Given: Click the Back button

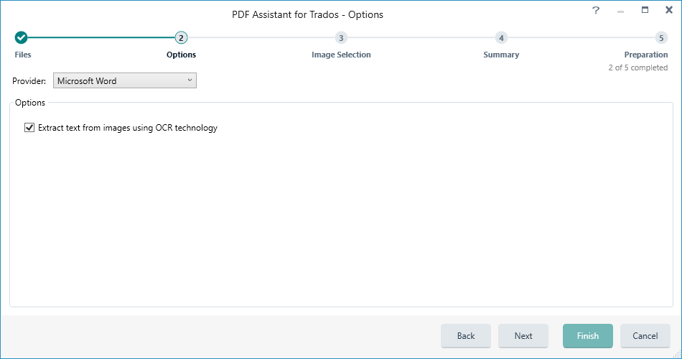Looking at the screenshot, I should click(466, 336).
